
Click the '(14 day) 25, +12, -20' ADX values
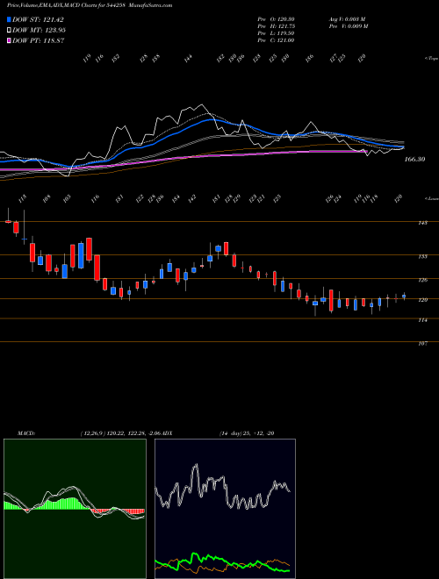(247, 433)
